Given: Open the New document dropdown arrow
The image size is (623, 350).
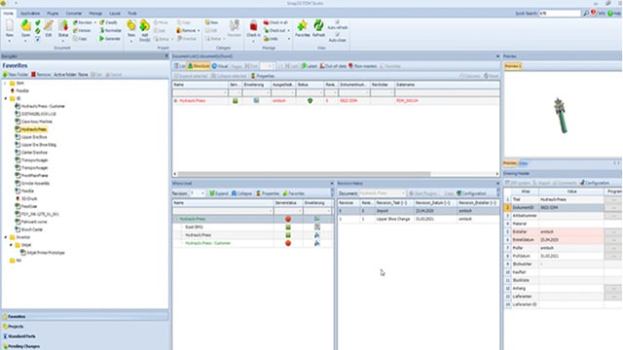Looking at the screenshot, I should pos(10,41).
